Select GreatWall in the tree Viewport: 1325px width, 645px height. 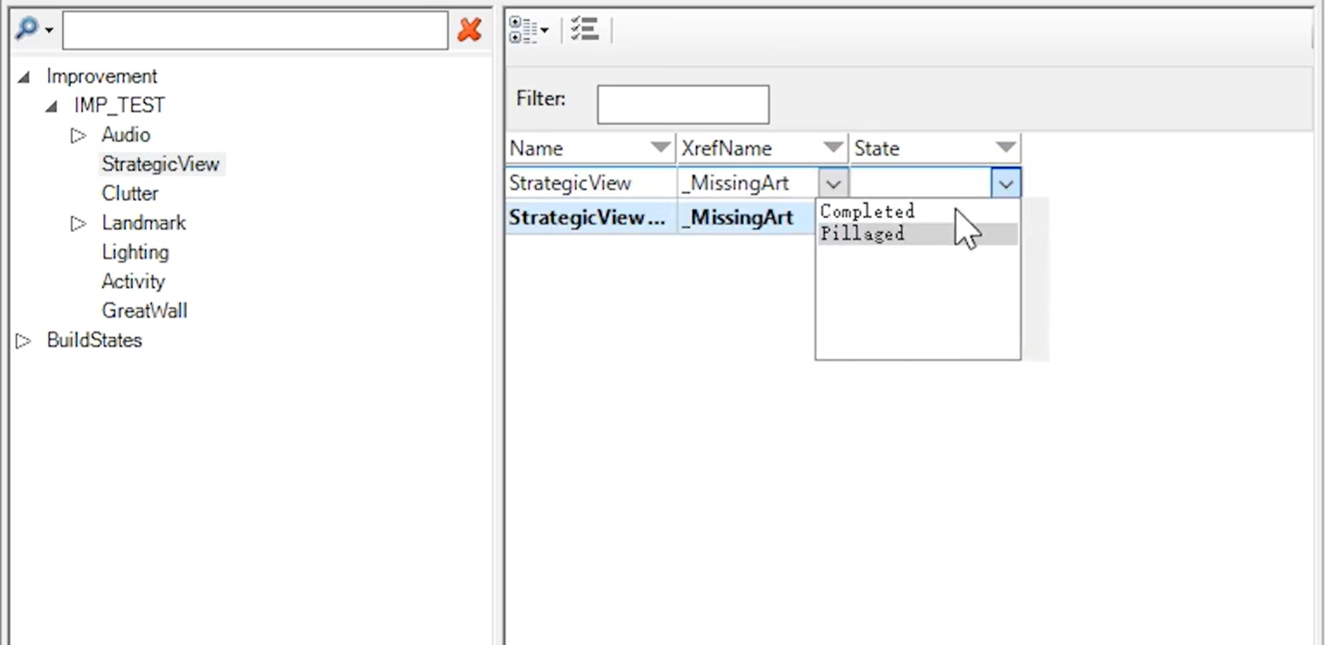pyautogui.click(x=144, y=310)
